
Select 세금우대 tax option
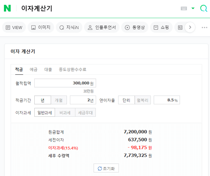[85, 112]
